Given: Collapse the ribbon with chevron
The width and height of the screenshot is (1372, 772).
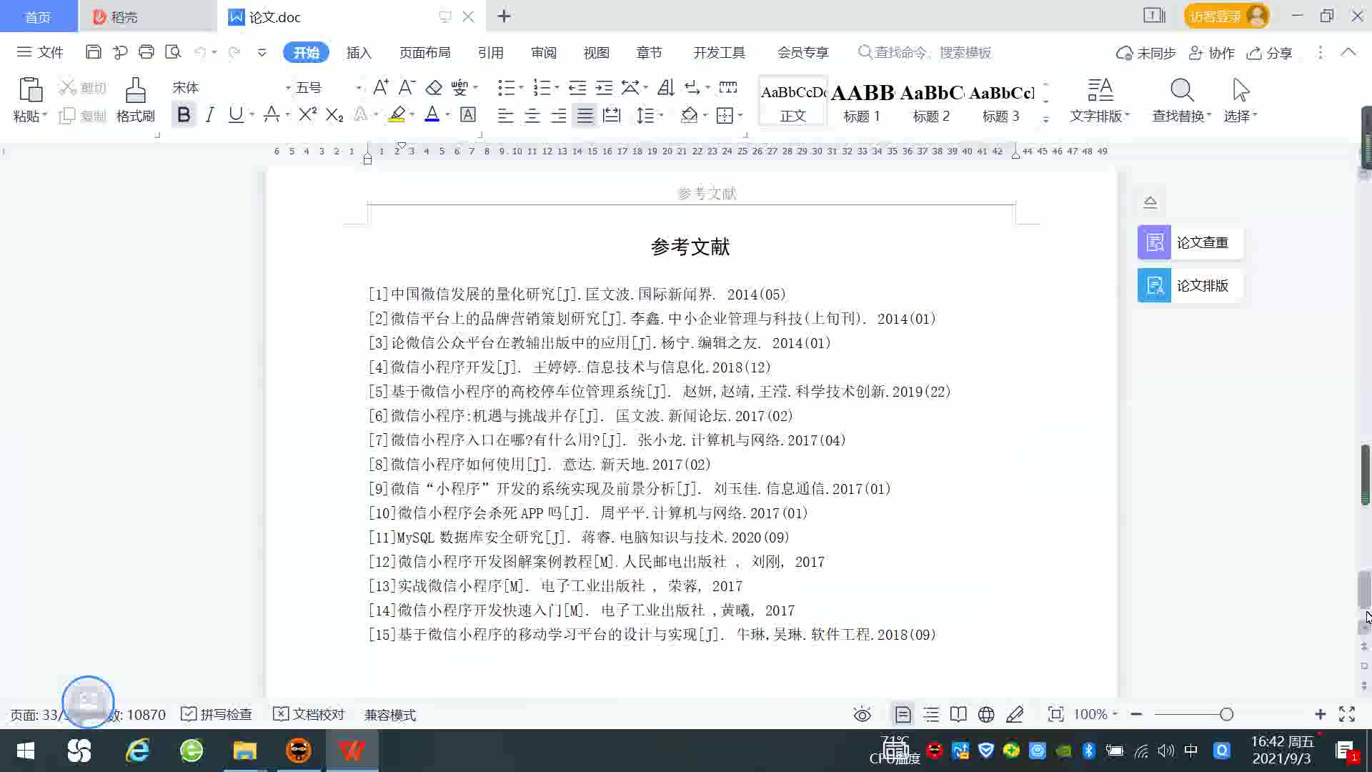Looking at the screenshot, I should [1348, 52].
